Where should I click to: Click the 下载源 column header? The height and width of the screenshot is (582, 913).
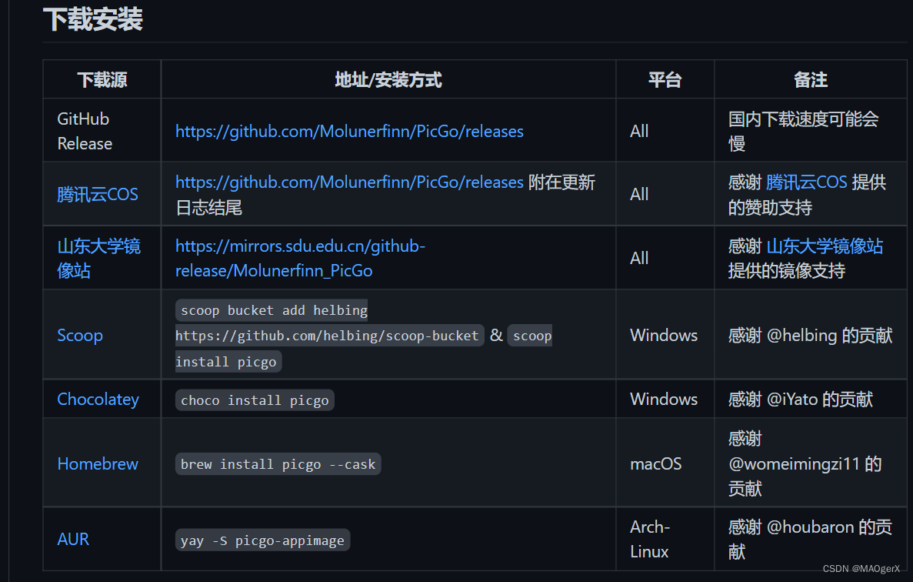pos(102,80)
